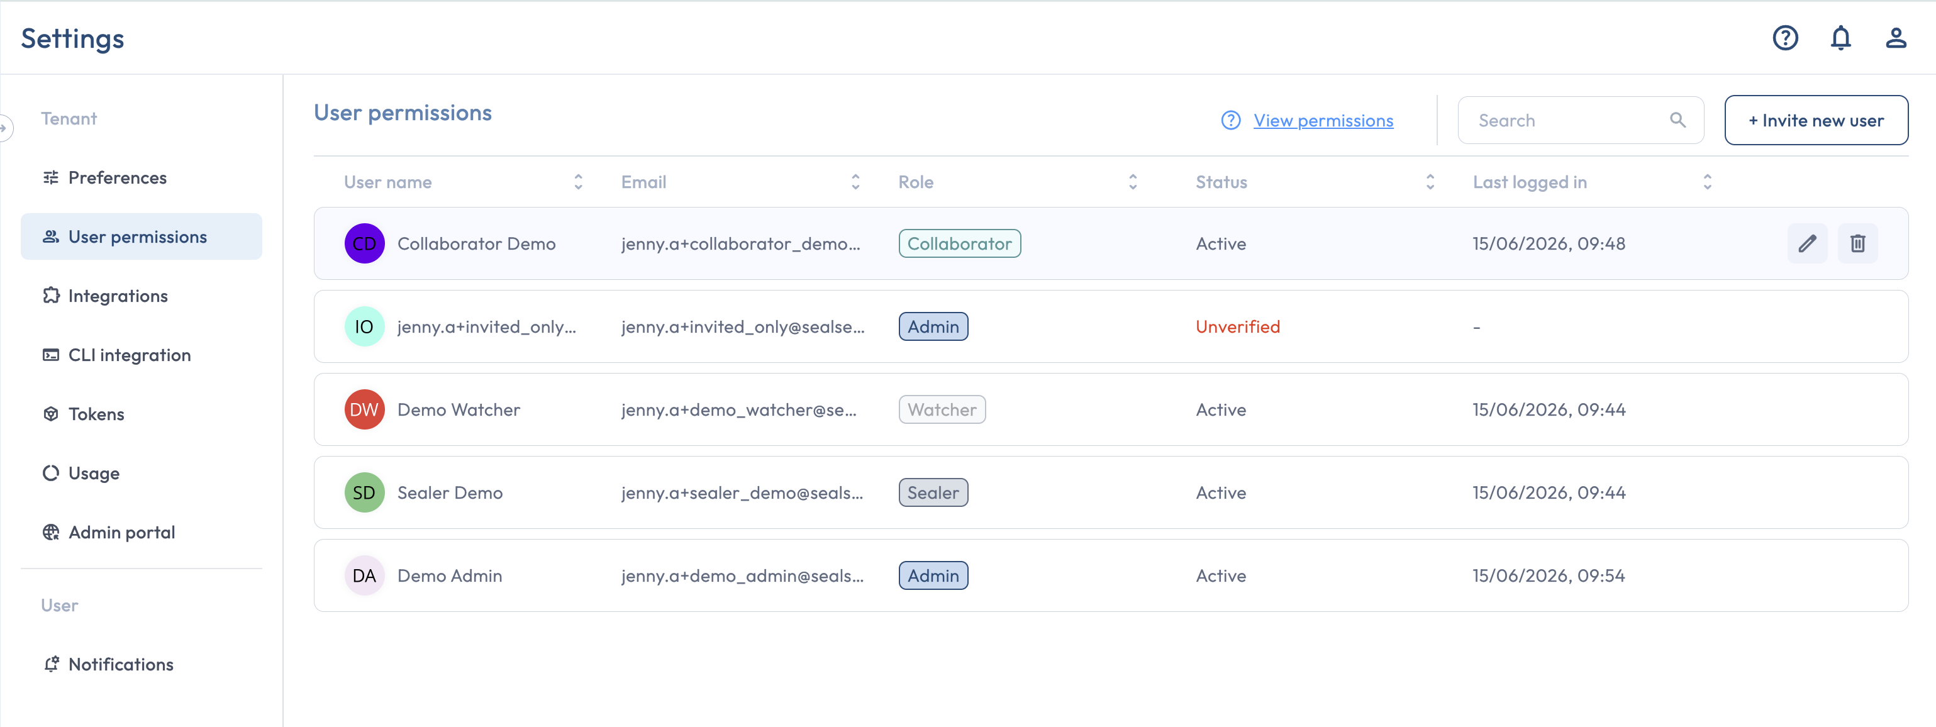Click the Admin badge in Demo Admin row
Viewport: 1936px width, 727px height.
coord(933,576)
